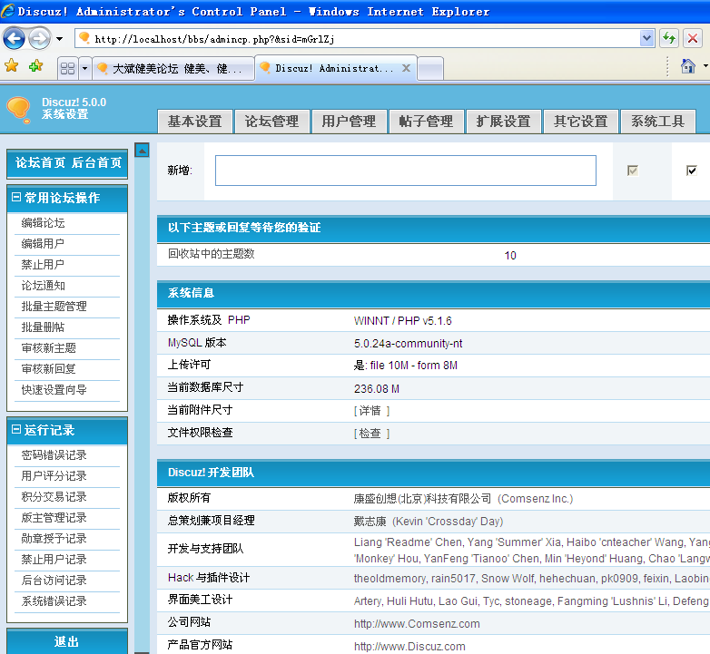Open the 系统工具 menu tab
This screenshot has height=654, width=710.
[658, 122]
